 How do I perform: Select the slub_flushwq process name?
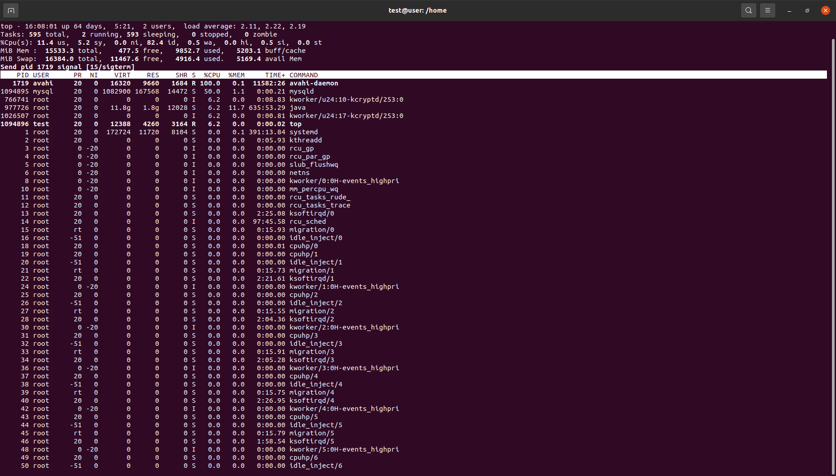[x=314, y=165]
